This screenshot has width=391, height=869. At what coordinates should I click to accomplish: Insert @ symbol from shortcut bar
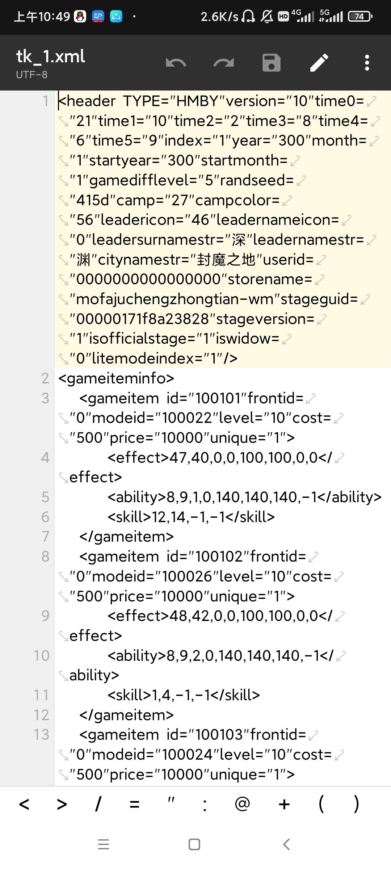click(242, 805)
